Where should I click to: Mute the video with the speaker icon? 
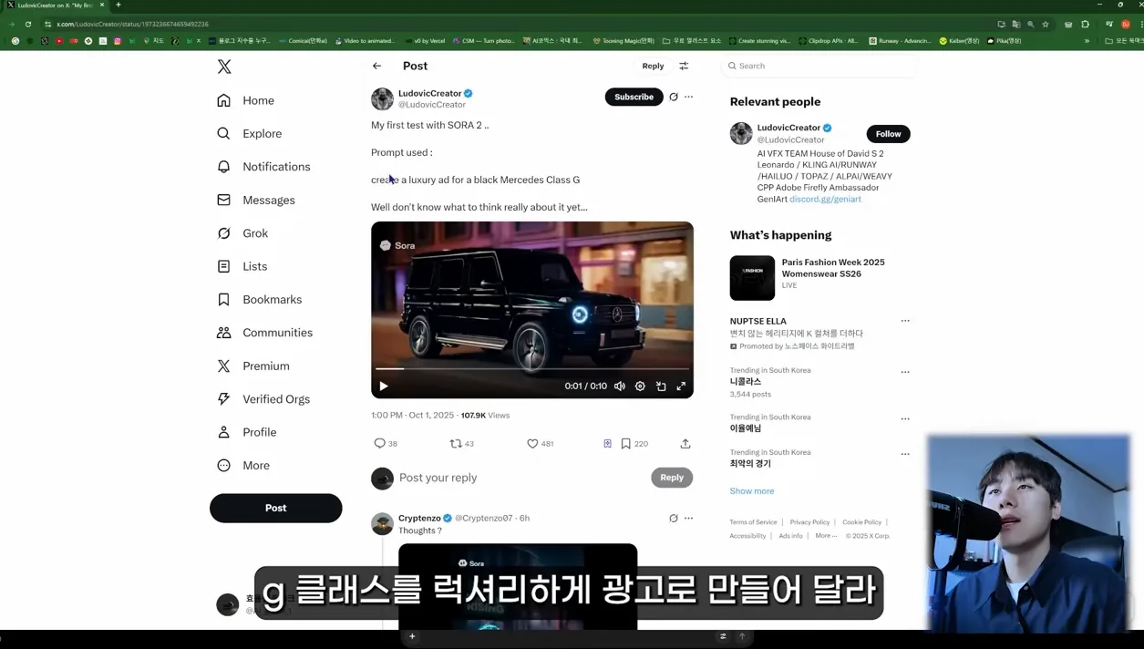tap(620, 386)
